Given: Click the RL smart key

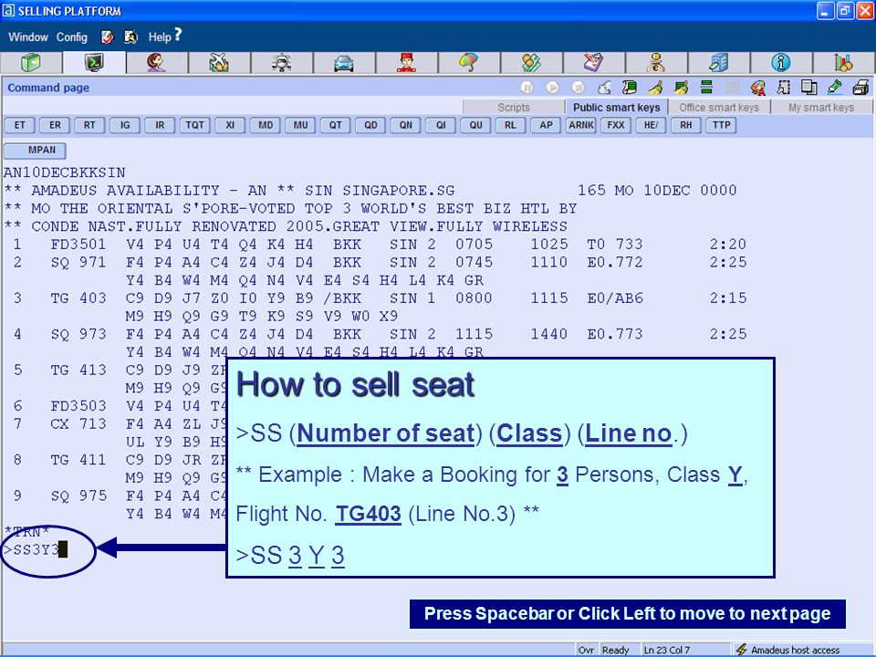Looking at the screenshot, I should point(511,125).
